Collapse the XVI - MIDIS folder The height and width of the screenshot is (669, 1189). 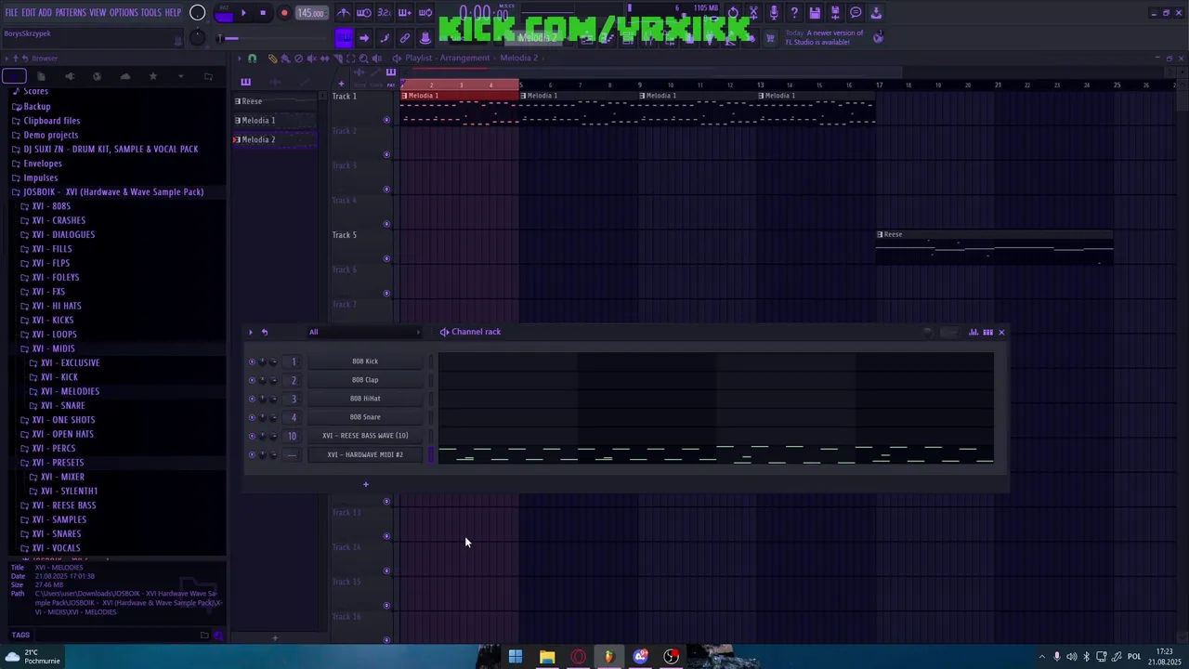tap(53, 348)
